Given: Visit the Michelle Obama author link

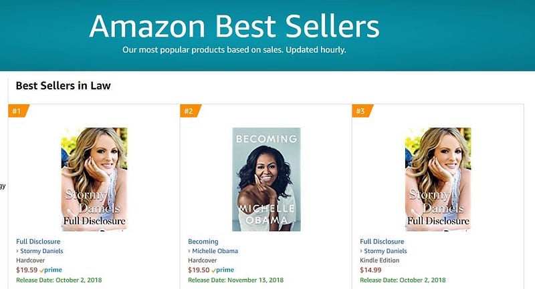Looking at the screenshot, I should [x=215, y=251].
